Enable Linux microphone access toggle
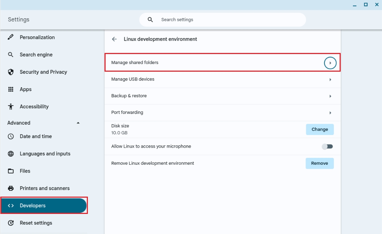The image size is (382, 234). pyautogui.click(x=327, y=146)
